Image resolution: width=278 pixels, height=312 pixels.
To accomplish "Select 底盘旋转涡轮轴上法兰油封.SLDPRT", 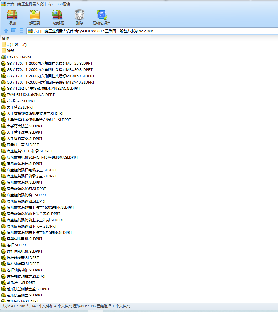I will (33, 220).
